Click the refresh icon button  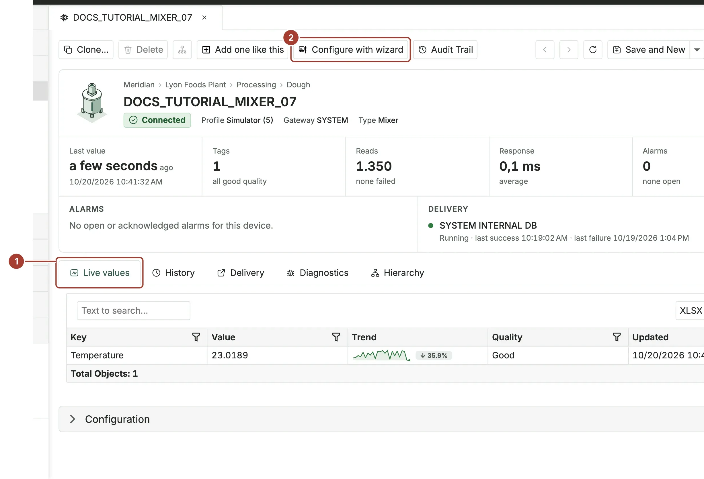592,50
